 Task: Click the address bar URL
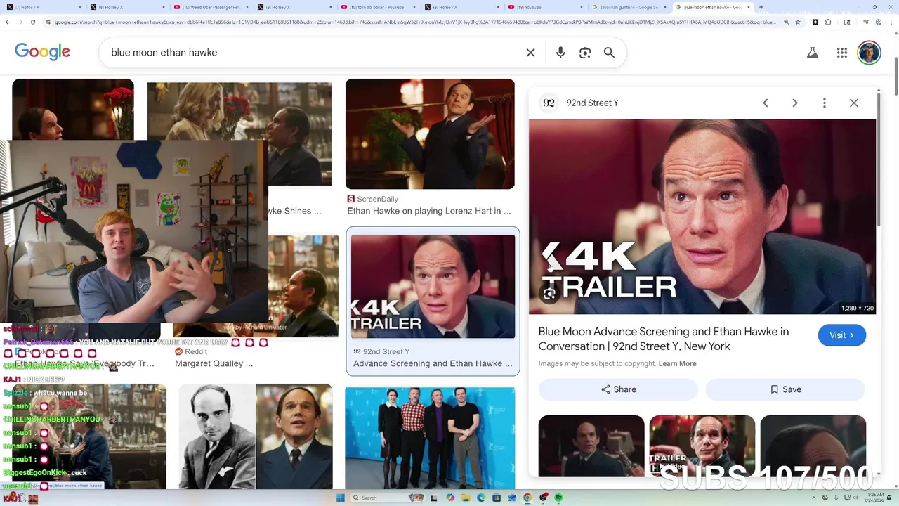click(414, 22)
